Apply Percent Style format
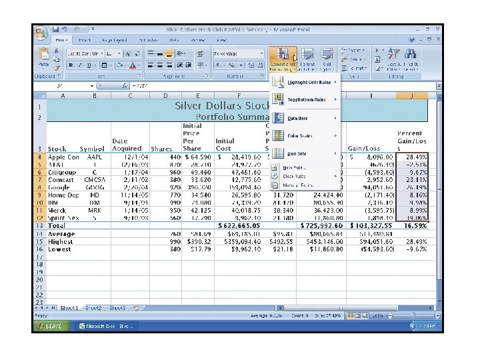The width and height of the screenshot is (480, 360). click(x=232, y=65)
